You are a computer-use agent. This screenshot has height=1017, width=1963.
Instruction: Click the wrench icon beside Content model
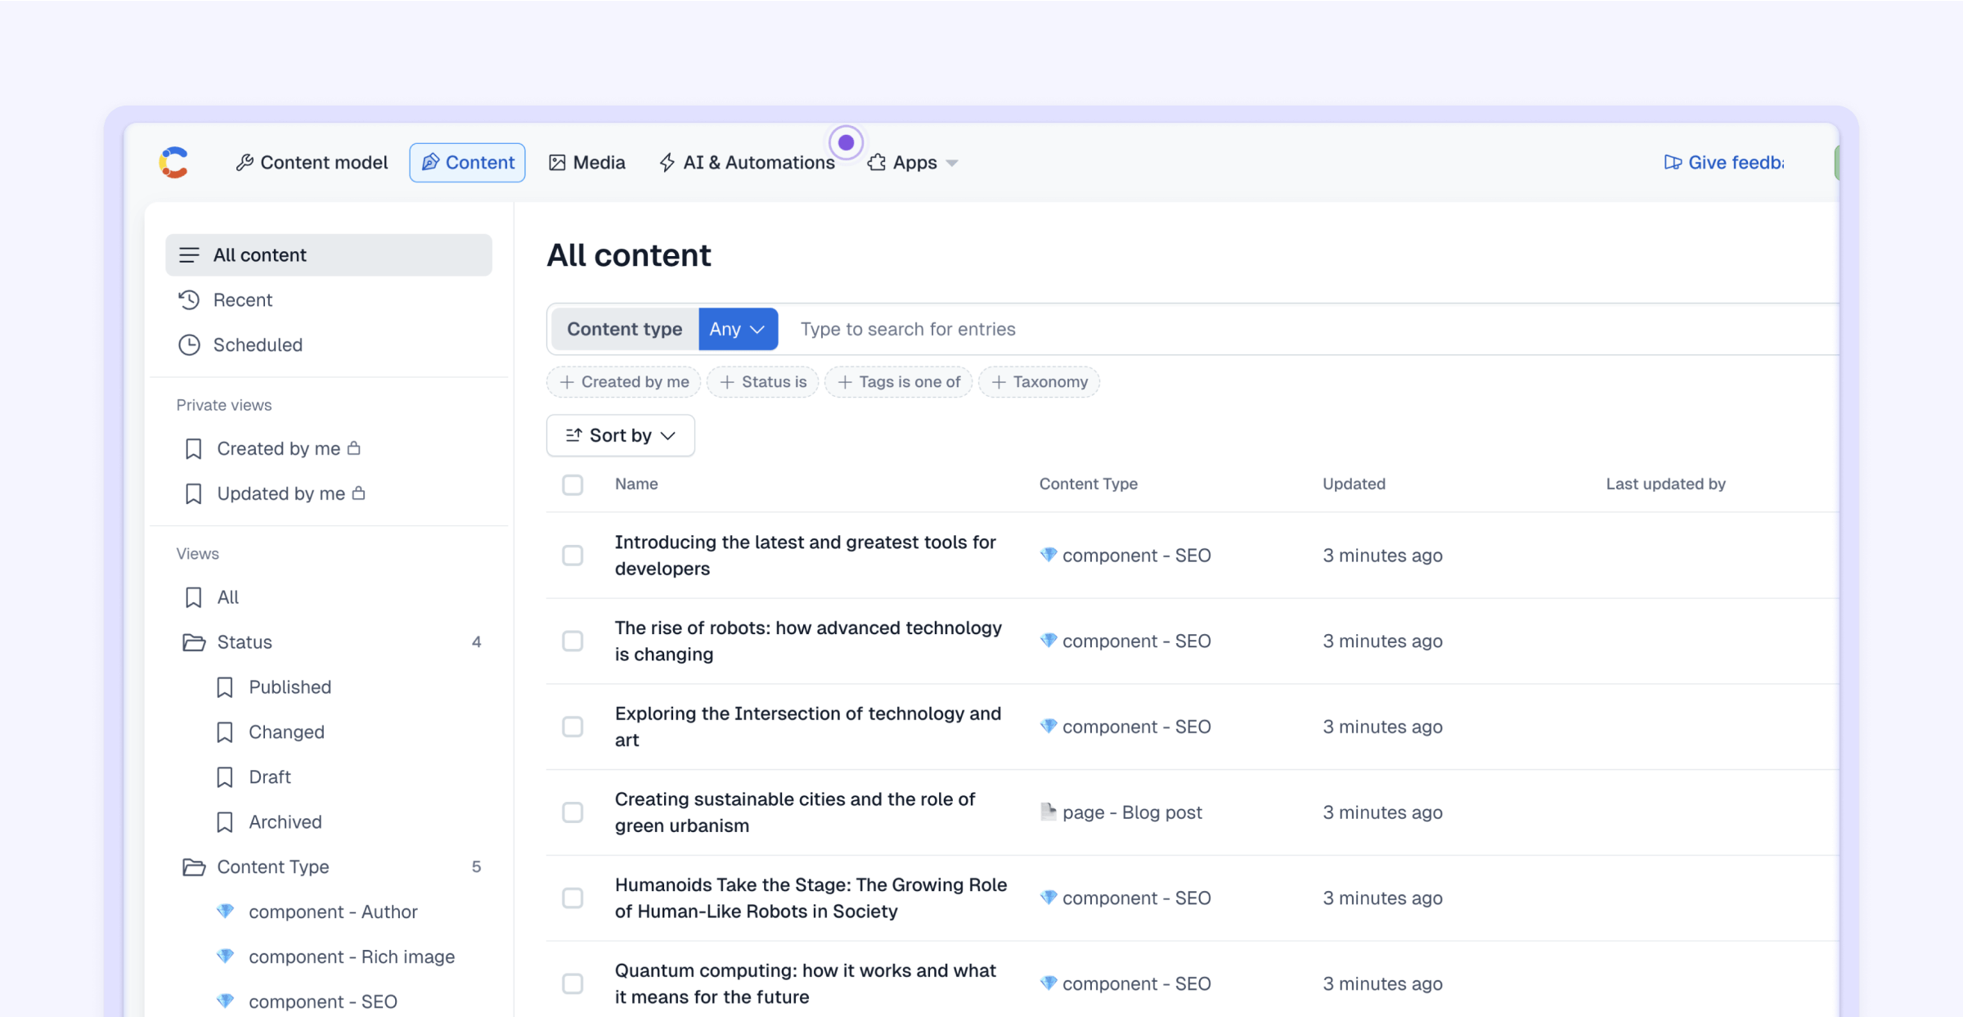pyautogui.click(x=245, y=163)
